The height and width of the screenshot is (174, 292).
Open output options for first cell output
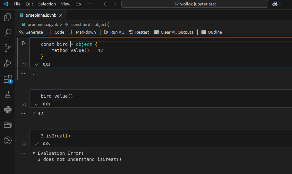(23, 74)
